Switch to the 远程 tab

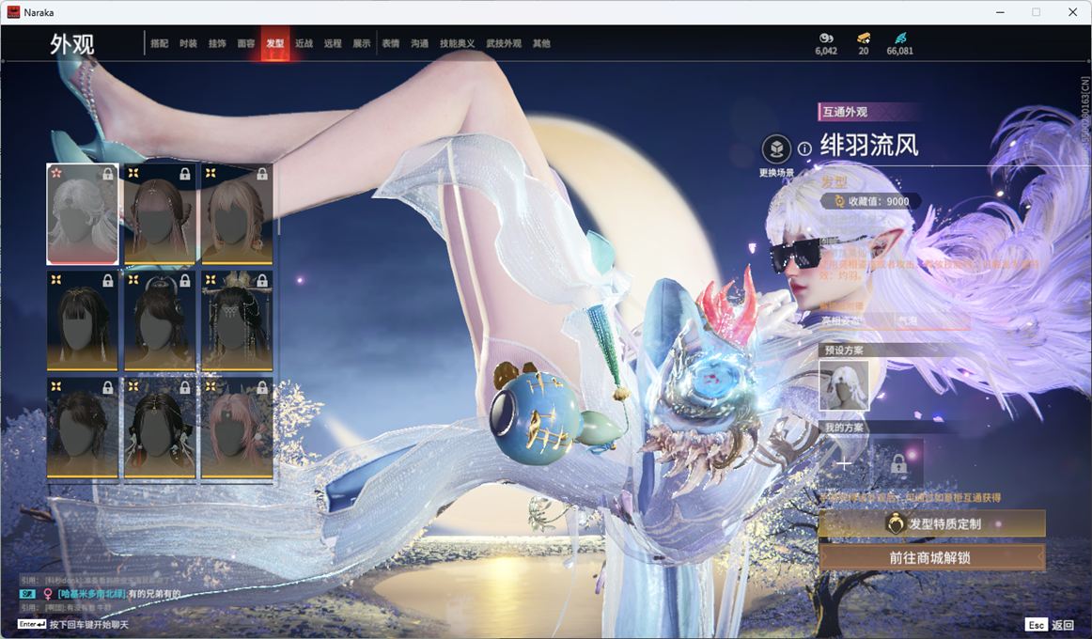(333, 43)
